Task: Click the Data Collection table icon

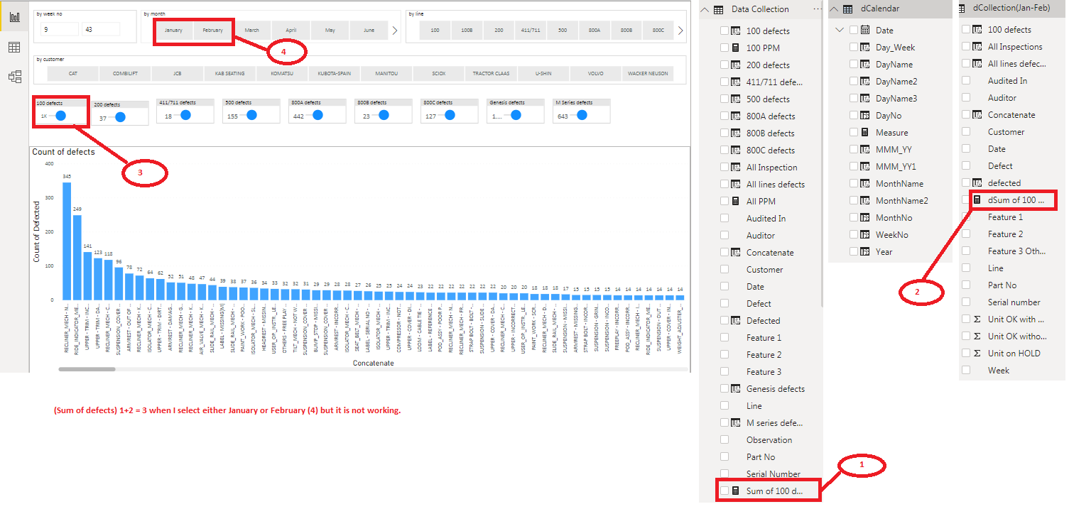Action: pyautogui.click(x=719, y=9)
